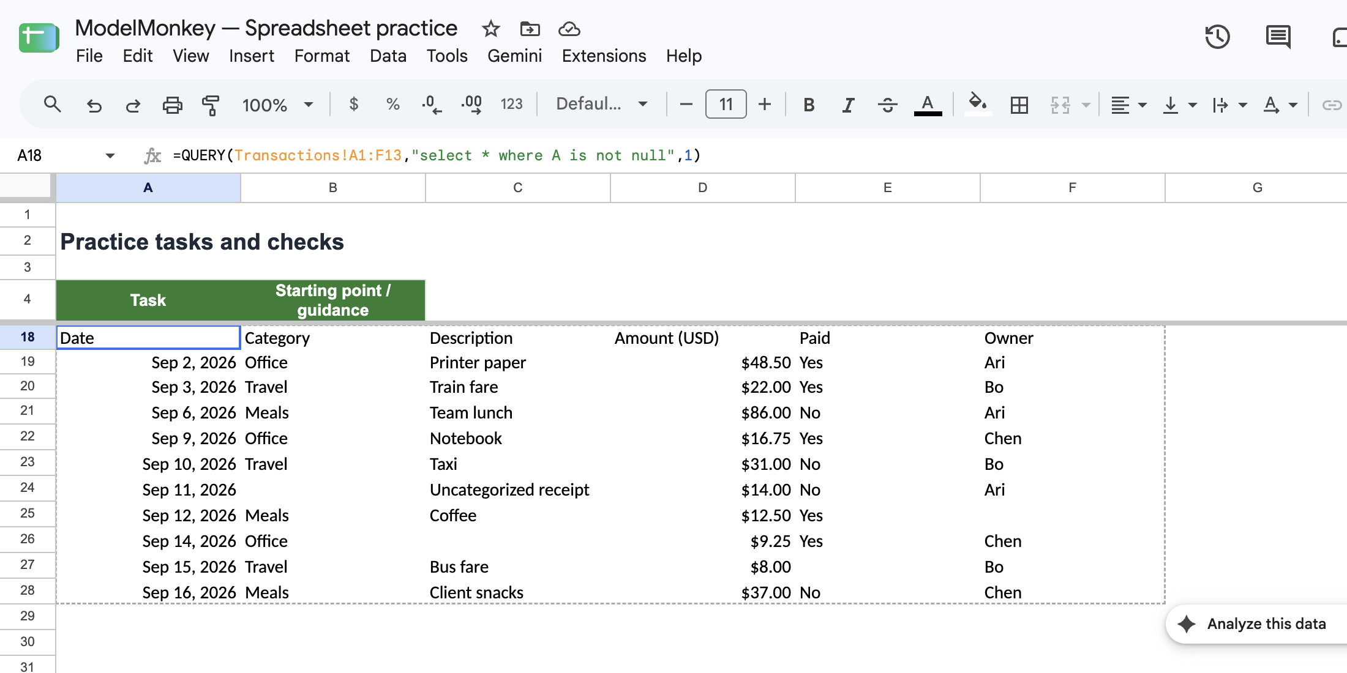Redo the last action
Viewport: 1347px width, 673px height.
[x=133, y=105]
